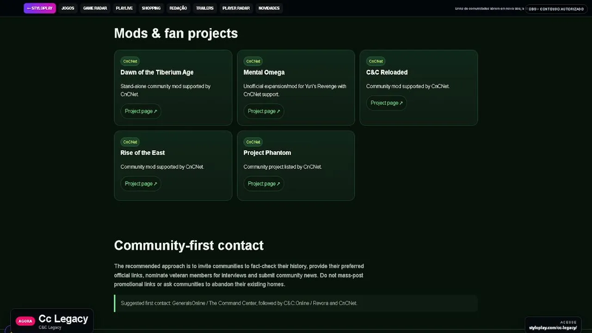Open NOVIDADES in the top bar
The height and width of the screenshot is (333, 592).
point(269,8)
